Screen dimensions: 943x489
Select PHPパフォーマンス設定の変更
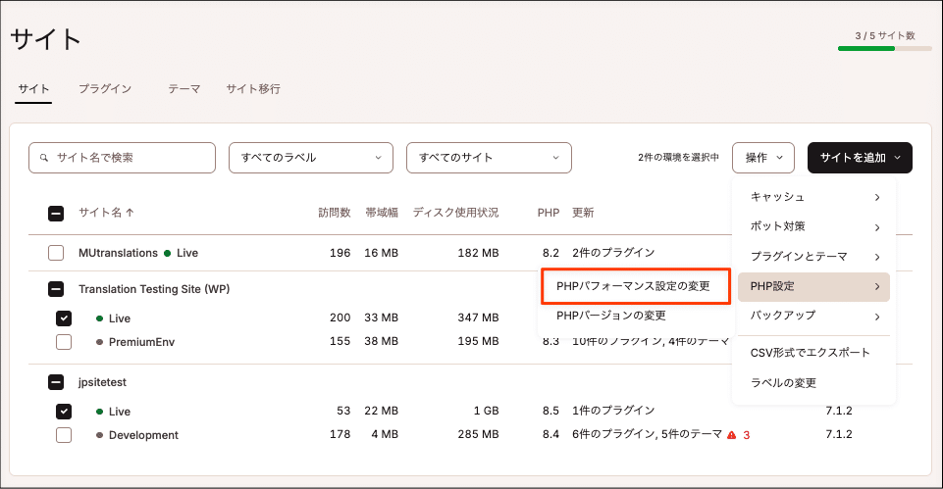tap(636, 286)
